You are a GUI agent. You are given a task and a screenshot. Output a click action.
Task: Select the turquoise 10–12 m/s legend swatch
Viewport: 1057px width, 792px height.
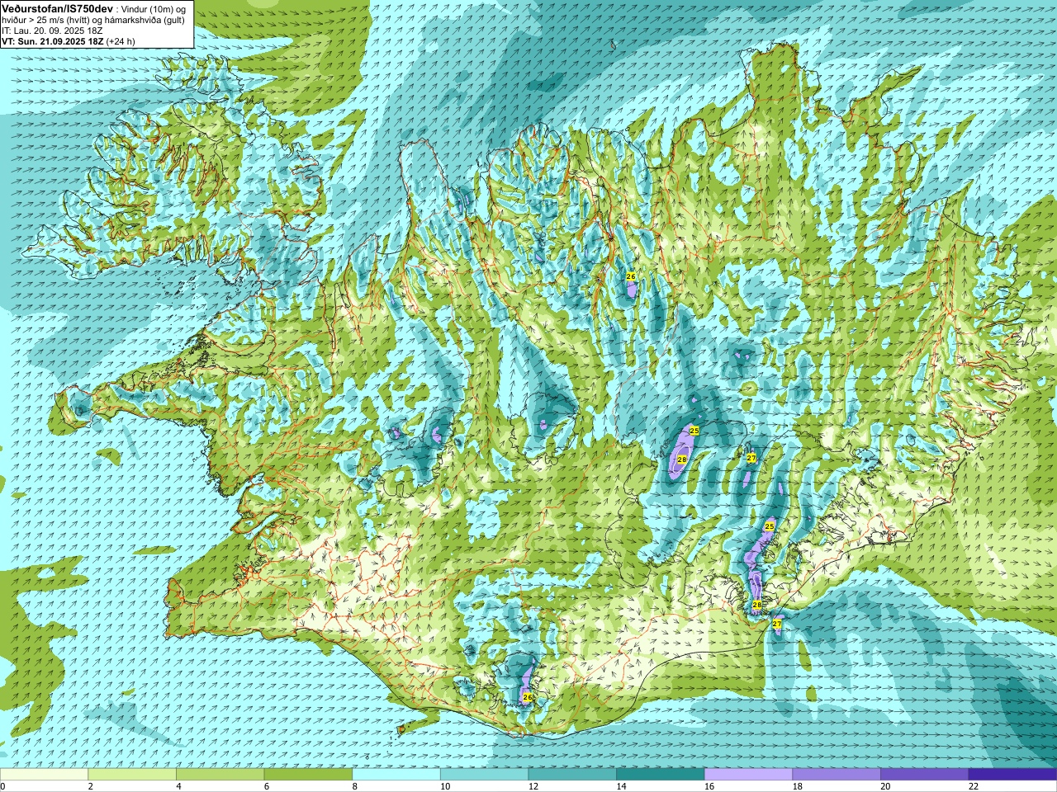[484, 775]
